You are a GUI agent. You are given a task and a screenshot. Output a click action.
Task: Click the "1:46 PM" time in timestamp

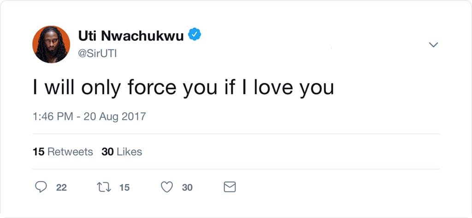click(53, 116)
